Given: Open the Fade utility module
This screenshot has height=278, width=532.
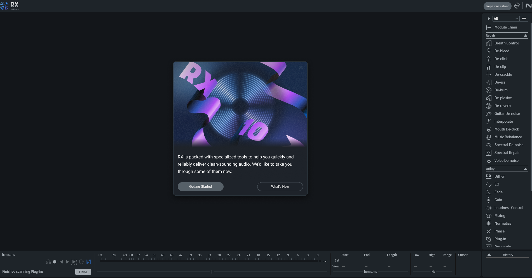Looking at the screenshot, I should [x=506, y=192].
